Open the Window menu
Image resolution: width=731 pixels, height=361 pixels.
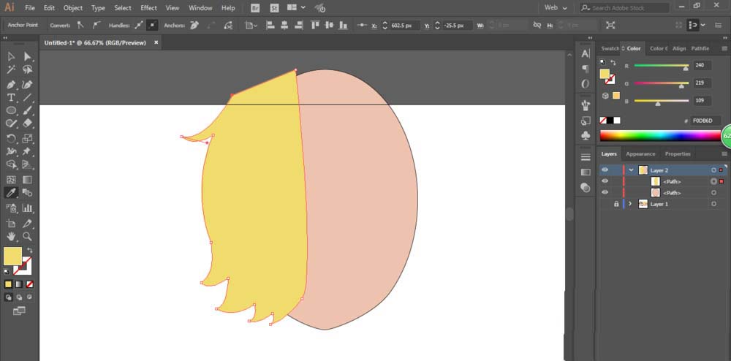[200, 8]
